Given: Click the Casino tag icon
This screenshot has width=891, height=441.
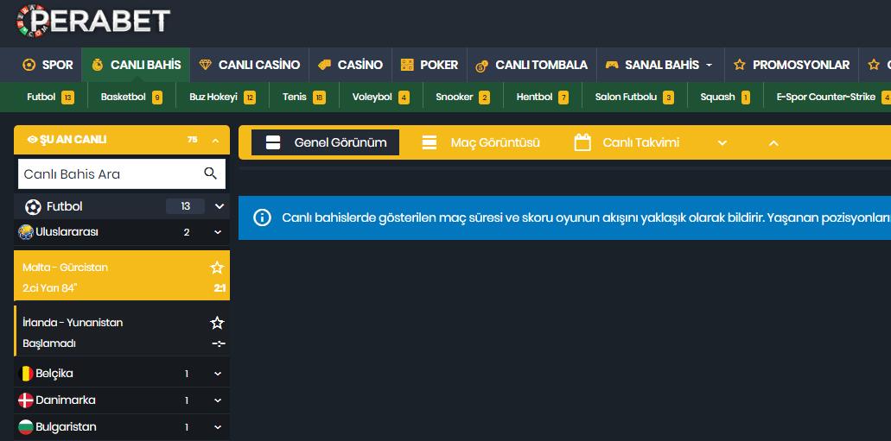Looking at the screenshot, I should coord(324,65).
